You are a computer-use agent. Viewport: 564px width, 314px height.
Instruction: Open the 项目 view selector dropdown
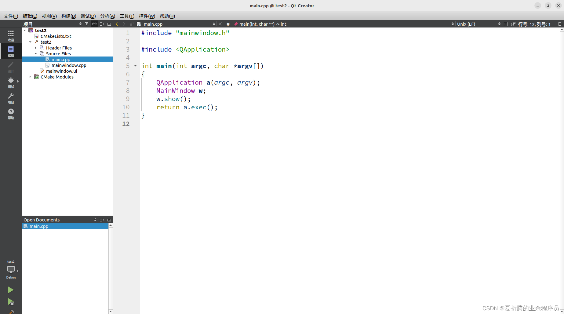pyautogui.click(x=53, y=24)
